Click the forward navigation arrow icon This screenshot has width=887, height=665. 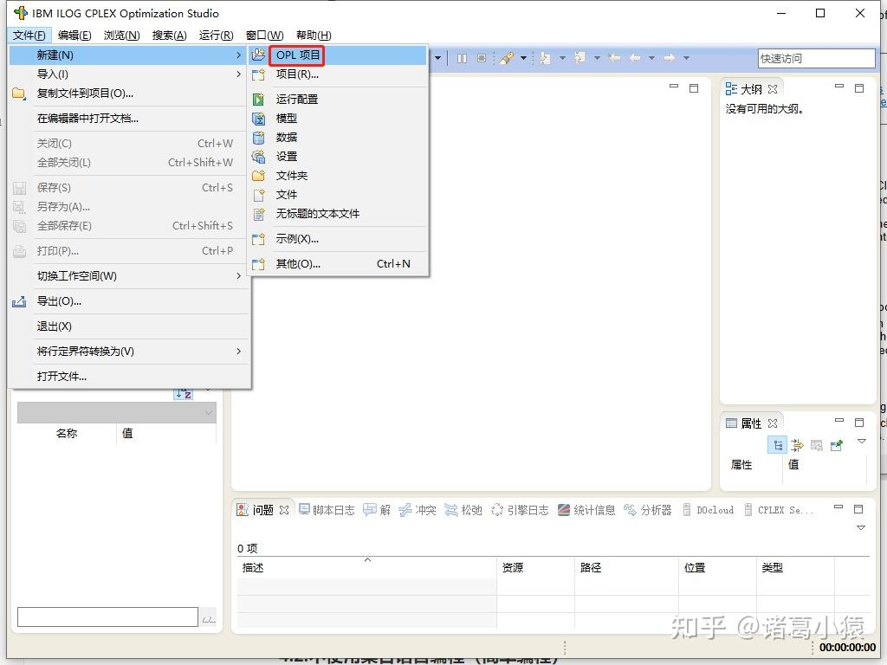click(670, 58)
